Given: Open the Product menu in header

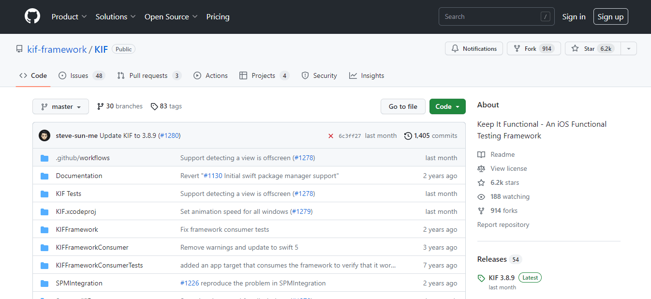Looking at the screenshot, I should click(69, 17).
